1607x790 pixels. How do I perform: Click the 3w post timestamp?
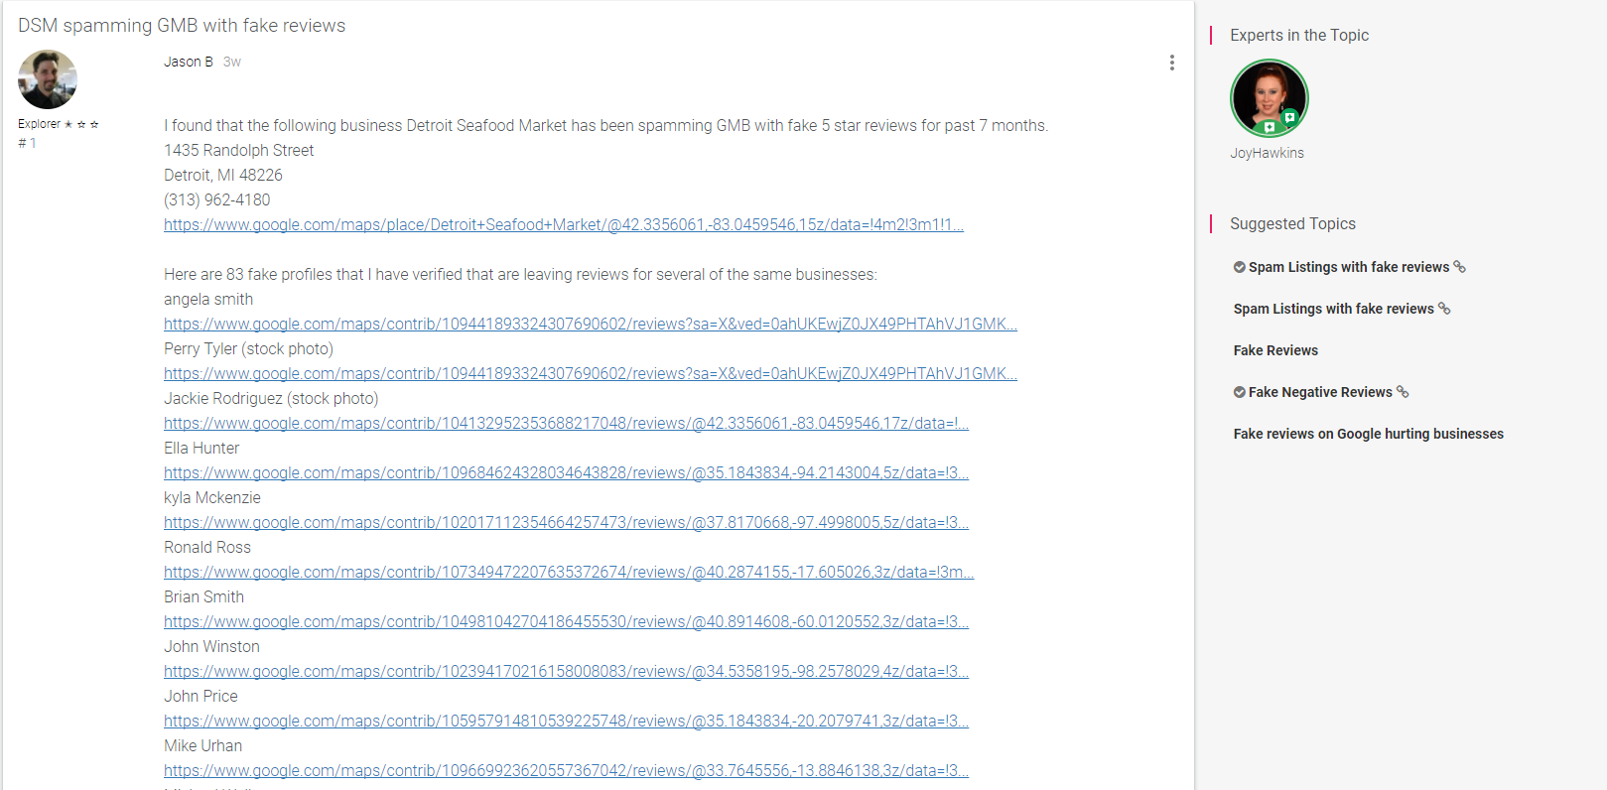click(232, 62)
